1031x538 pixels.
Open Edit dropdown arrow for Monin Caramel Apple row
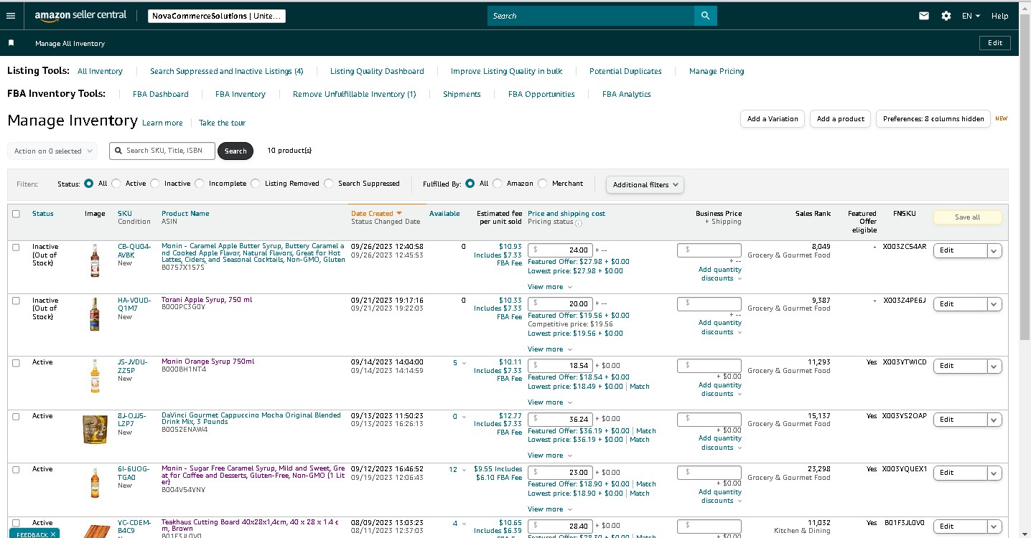[994, 250]
